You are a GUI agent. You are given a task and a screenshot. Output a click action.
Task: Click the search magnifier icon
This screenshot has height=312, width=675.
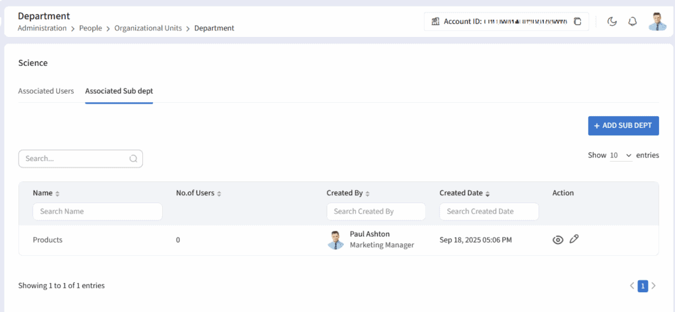133,159
